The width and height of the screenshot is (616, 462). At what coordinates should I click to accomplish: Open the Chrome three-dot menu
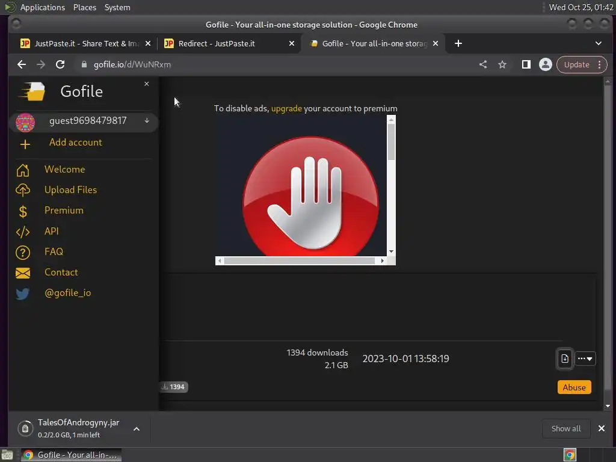[600, 64]
